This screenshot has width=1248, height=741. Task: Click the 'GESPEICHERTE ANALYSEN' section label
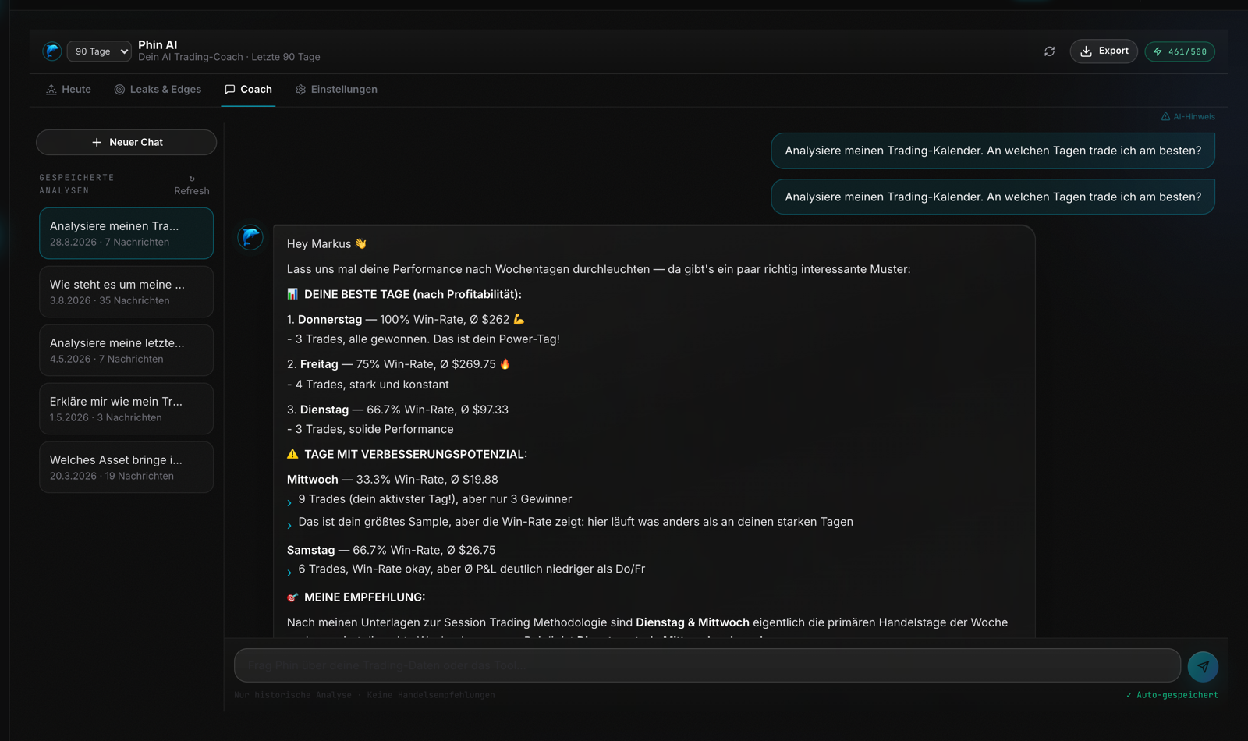pos(77,184)
